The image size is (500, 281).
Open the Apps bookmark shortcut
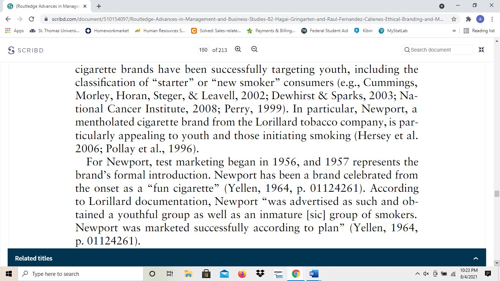pyautogui.click(x=15, y=31)
